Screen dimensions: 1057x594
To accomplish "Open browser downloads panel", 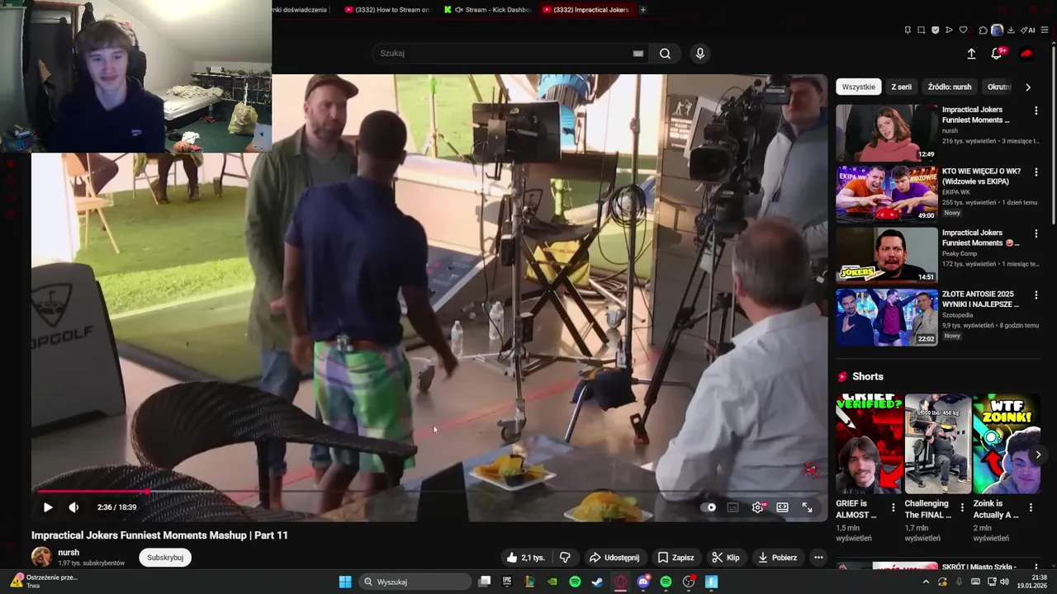I will tap(1011, 31).
